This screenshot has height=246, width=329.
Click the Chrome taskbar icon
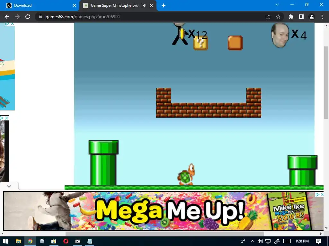click(30, 241)
